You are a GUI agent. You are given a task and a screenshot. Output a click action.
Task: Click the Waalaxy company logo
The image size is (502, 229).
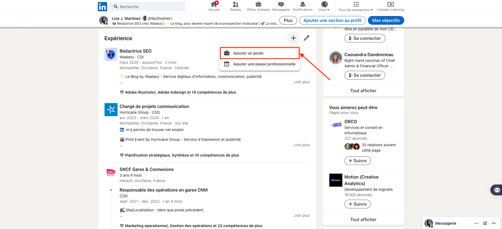click(x=111, y=54)
